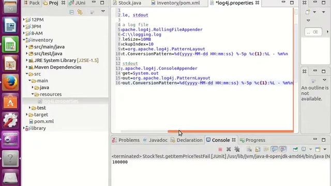This screenshot has width=331, height=186.
Task: Open Ubuntu Software Center from dock
Action: click(x=10, y=101)
